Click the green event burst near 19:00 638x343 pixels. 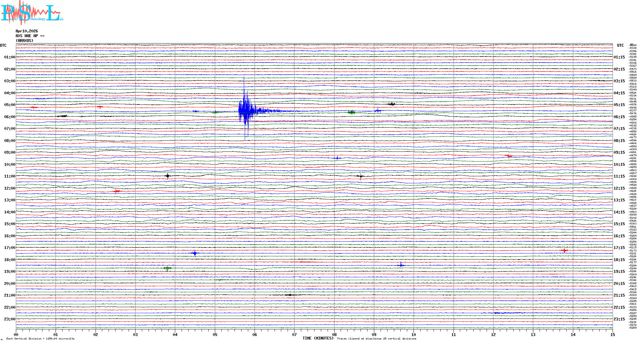[167, 268]
